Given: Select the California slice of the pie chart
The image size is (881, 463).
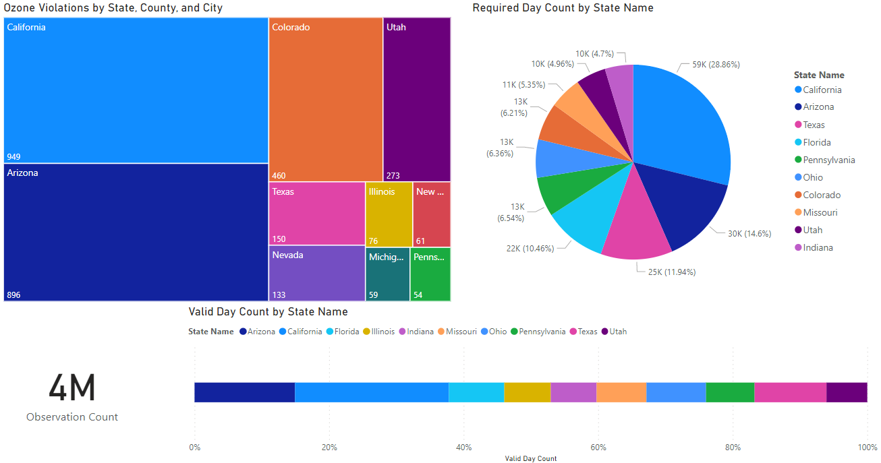Looking at the screenshot, I should pos(681,121).
